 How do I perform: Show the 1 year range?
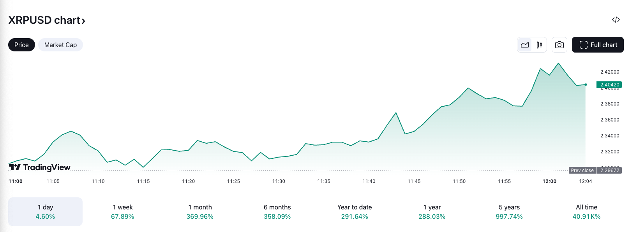click(432, 212)
